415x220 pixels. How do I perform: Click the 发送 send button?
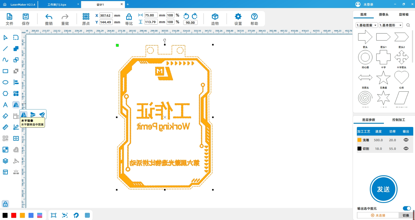[383, 189]
